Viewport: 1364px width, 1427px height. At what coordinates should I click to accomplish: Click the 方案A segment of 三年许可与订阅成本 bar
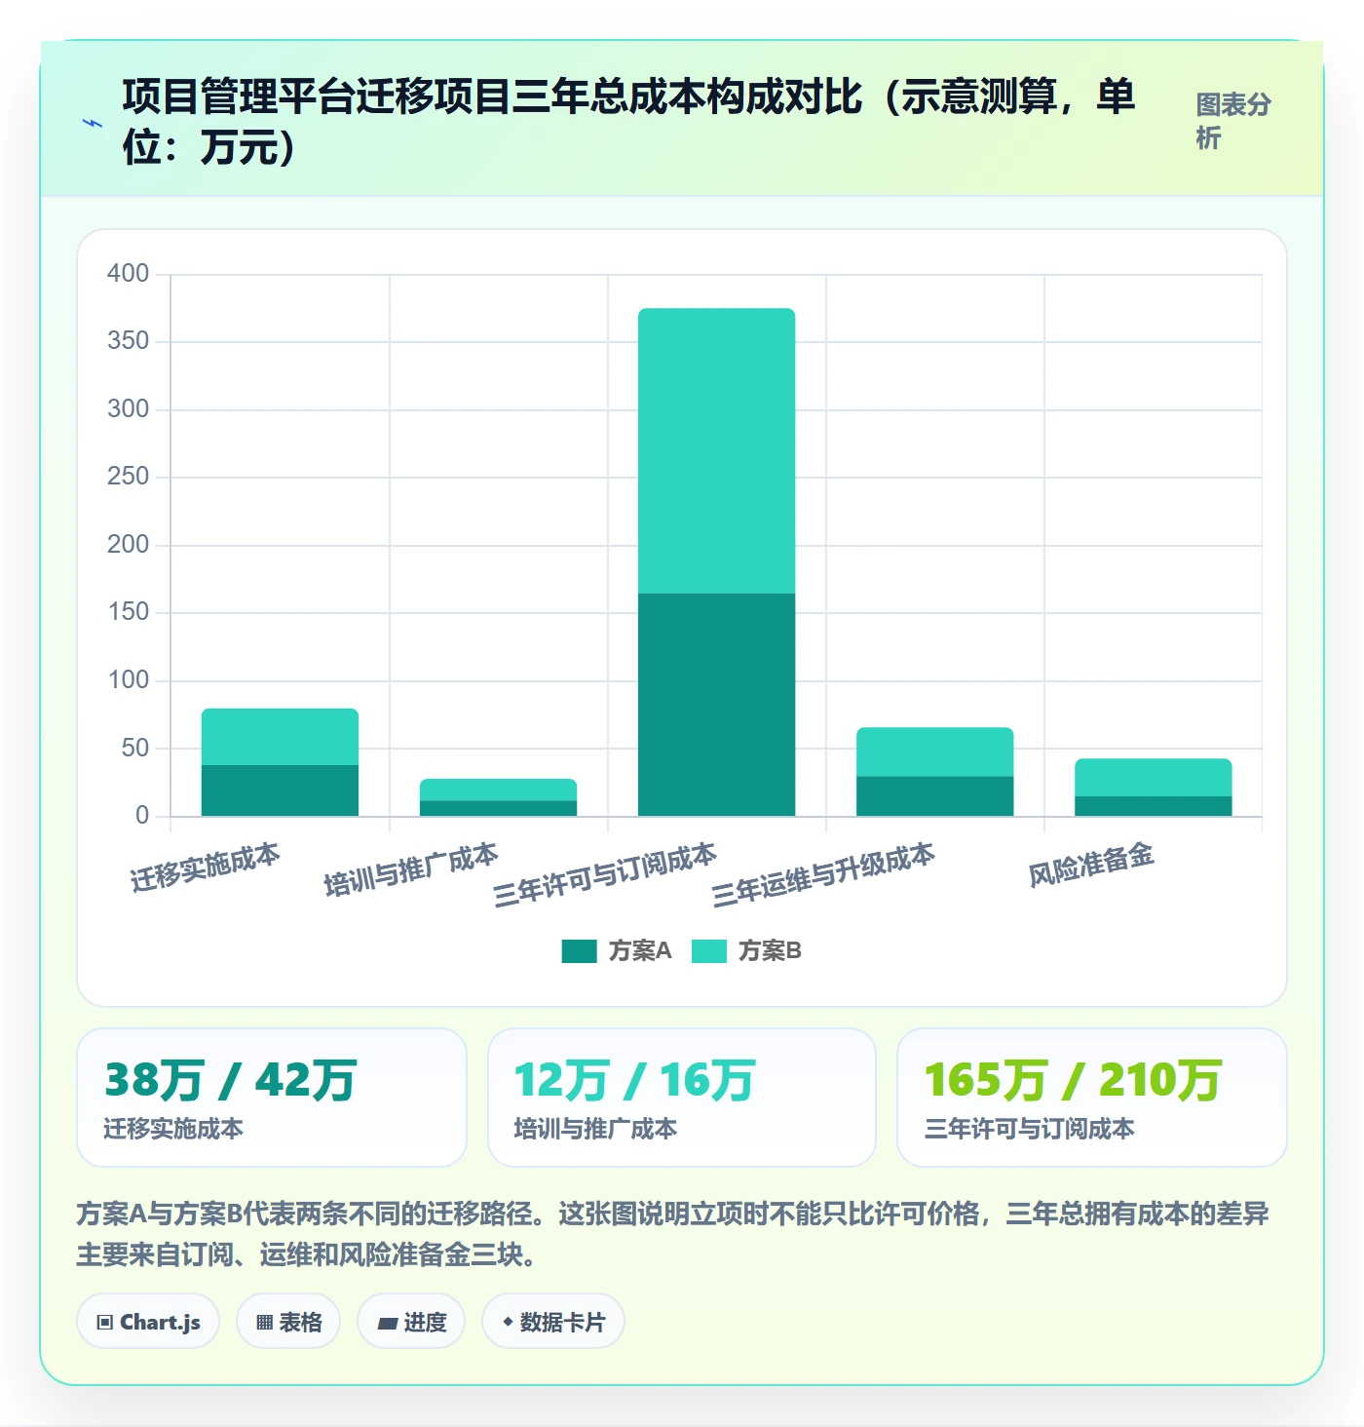coord(717,705)
